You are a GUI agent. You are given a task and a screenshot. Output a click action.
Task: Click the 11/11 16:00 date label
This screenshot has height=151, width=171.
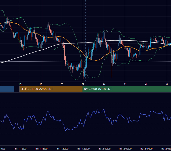pyautogui.click(x=20, y=148)
